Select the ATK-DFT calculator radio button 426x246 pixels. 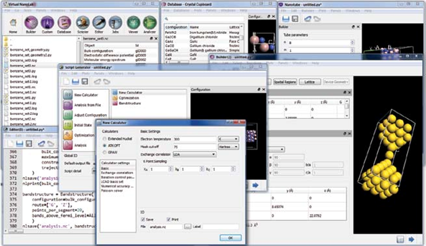[x=104, y=146]
